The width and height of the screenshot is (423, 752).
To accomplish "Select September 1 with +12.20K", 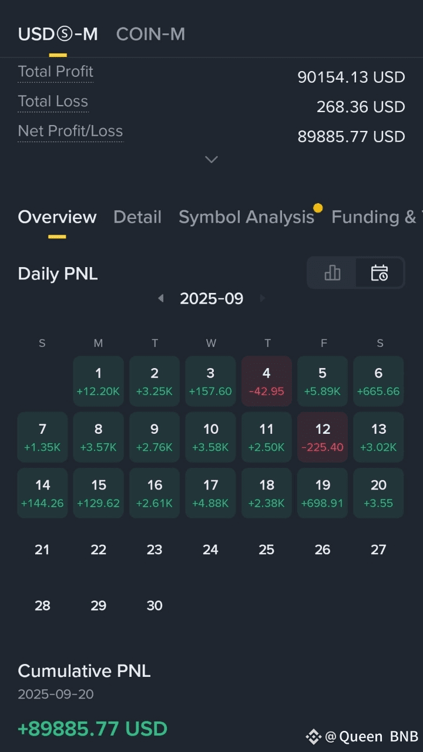I will [x=98, y=381].
